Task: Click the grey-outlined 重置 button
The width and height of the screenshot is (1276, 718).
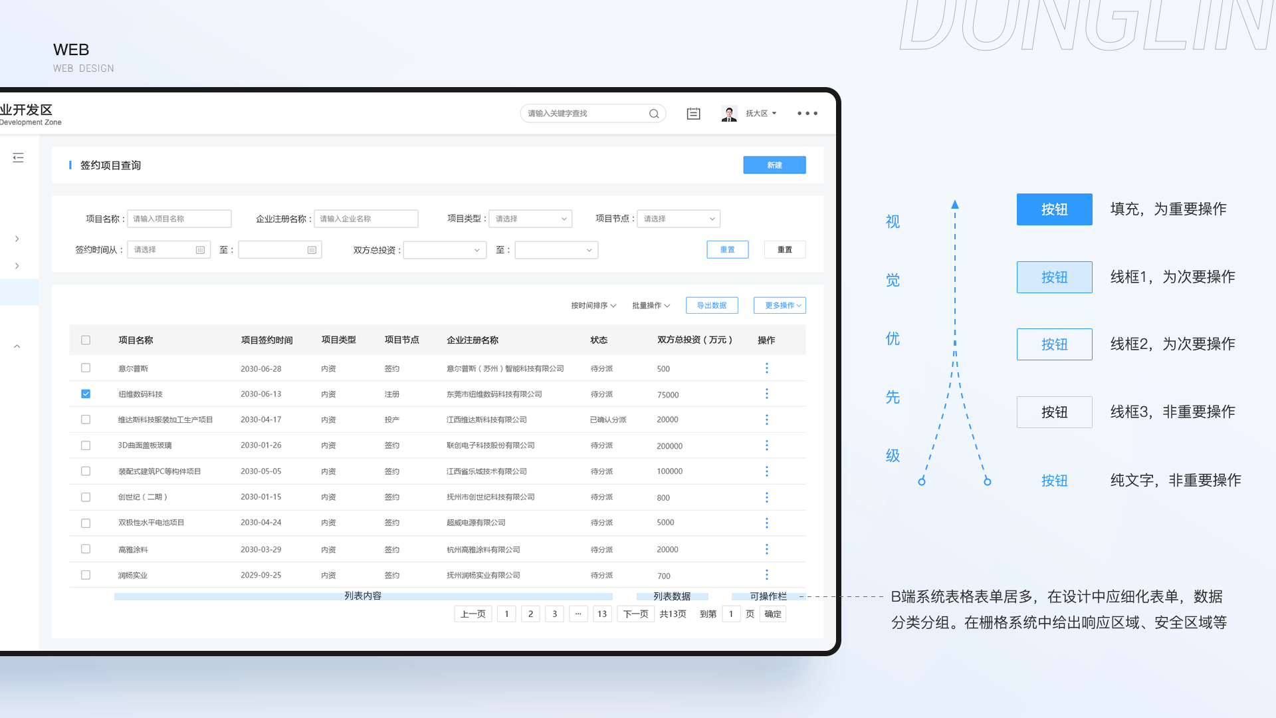Action: [x=785, y=250]
